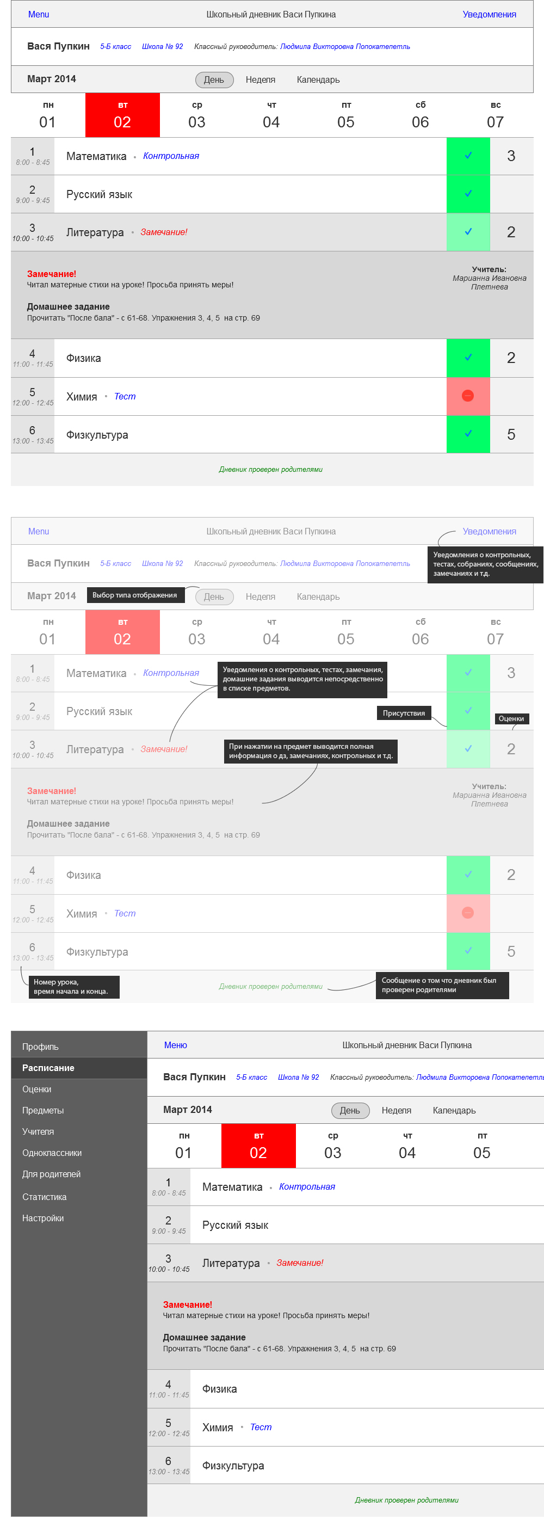
Task: Collapse the expanded Литература lesson in top diary
Action: tap(95, 232)
